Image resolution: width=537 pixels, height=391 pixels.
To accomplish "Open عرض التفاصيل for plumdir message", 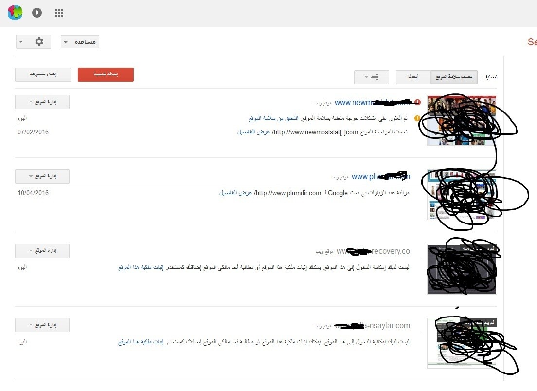I will 235,193.
